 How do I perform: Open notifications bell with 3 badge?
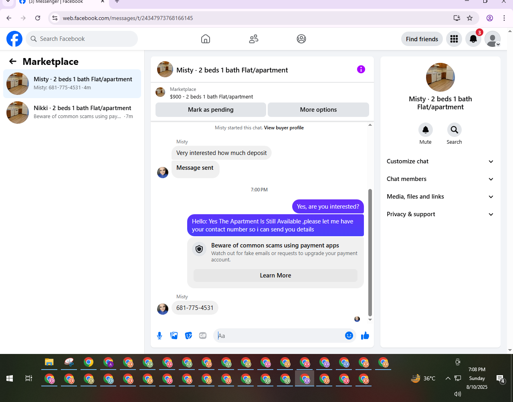pos(473,39)
